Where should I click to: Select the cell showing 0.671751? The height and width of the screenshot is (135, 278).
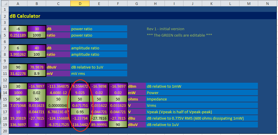80,105
